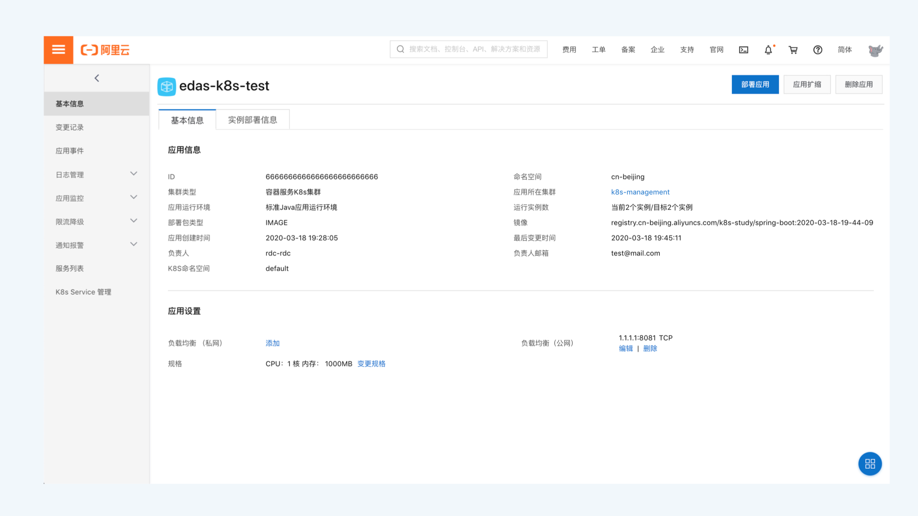Open the shopping cart icon
Screen dimensions: 918x516
pyautogui.click(x=793, y=50)
